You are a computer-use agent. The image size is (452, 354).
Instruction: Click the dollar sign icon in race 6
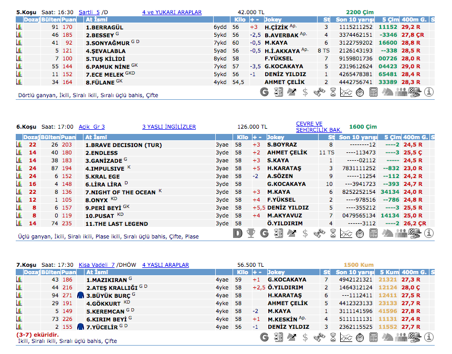click(306, 233)
